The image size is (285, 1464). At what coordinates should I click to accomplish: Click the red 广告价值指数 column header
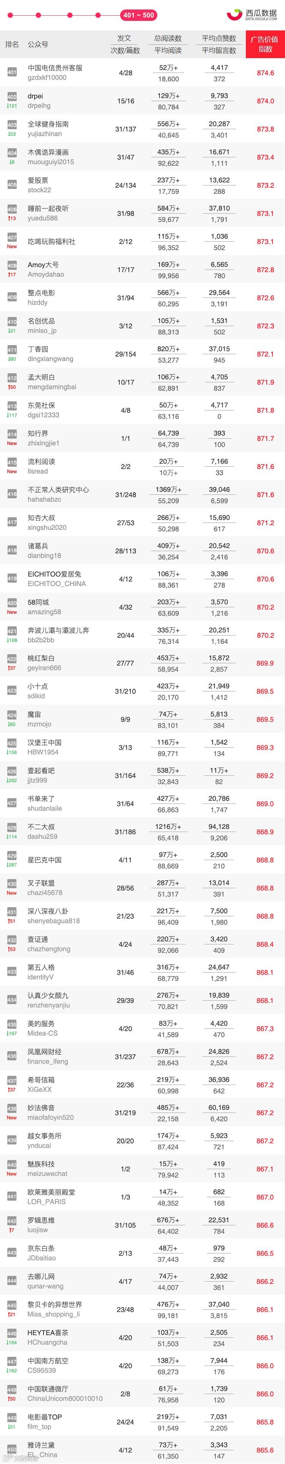point(265,44)
